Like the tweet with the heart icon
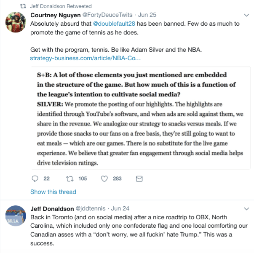Screen dimensions: 254x253 pos(104,178)
